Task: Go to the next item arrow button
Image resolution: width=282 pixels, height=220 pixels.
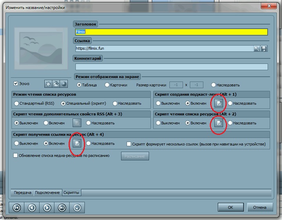Action: (x=47, y=207)
